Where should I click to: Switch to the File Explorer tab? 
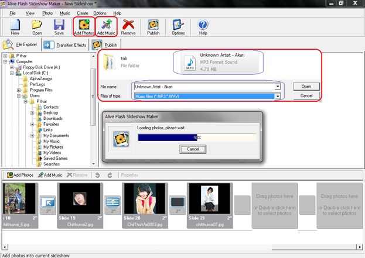point(21,44)
